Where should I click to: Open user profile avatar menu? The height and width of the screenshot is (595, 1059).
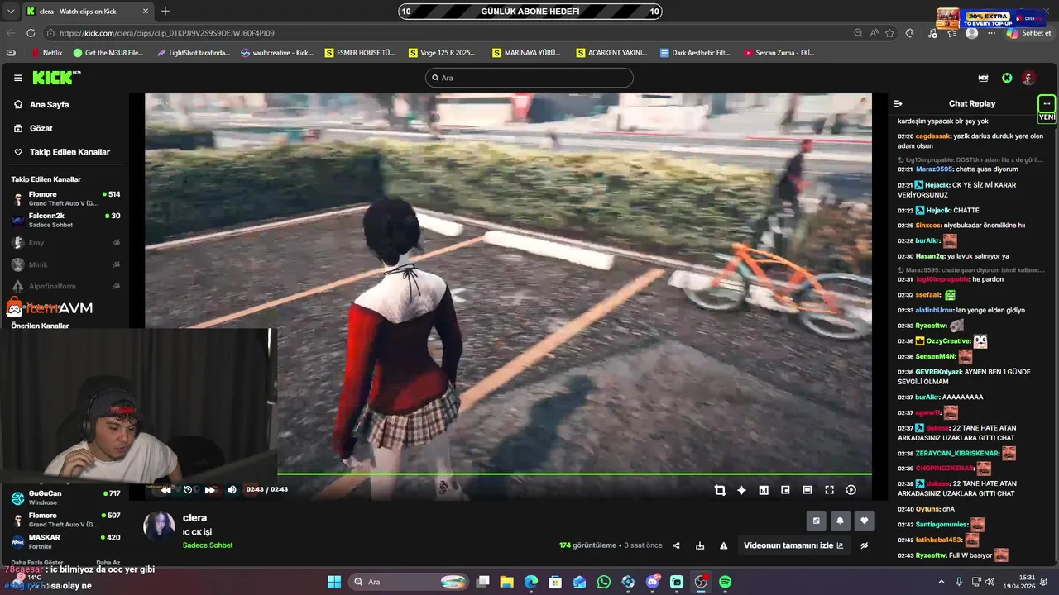(x=1028, y=78)
